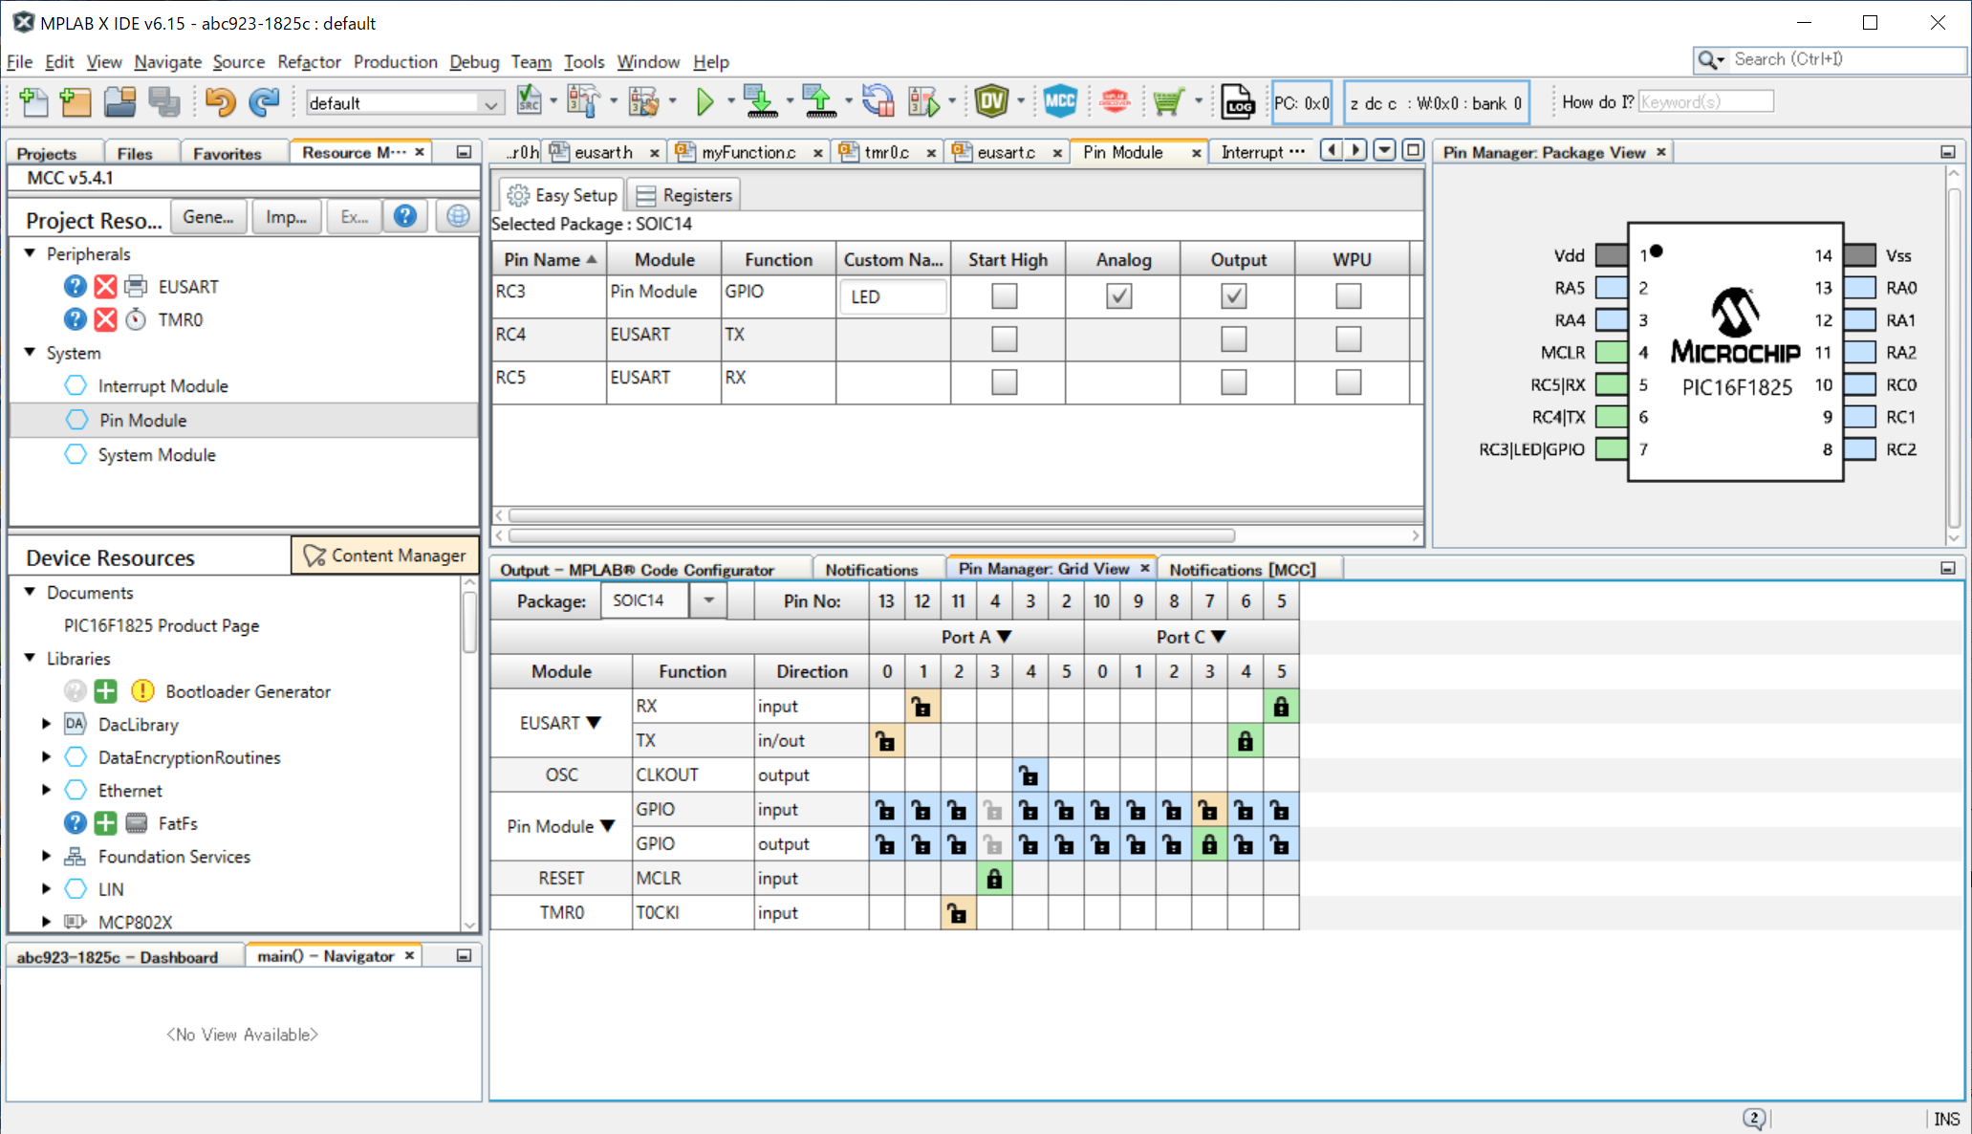
Task: Switch to the Registers tab
Action: [x=685, y=195]
